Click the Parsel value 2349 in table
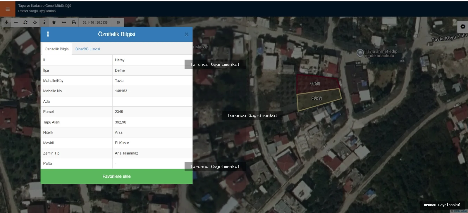This screenshot has height=213, width=468. click(119, 112)
